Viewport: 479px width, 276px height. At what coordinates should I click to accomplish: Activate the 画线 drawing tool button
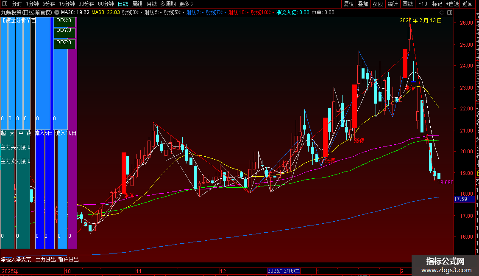[407, 4]
